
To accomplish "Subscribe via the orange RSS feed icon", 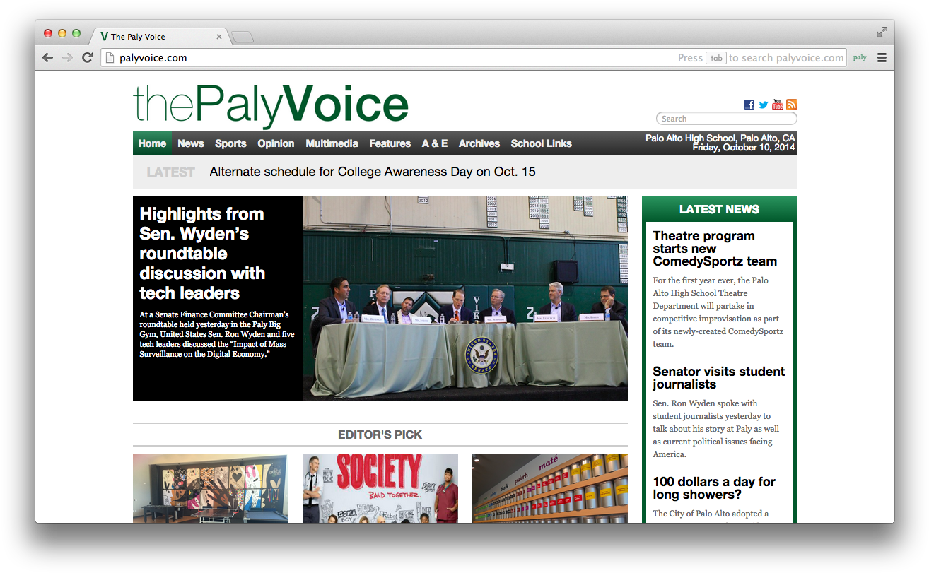I will [791, 104].
